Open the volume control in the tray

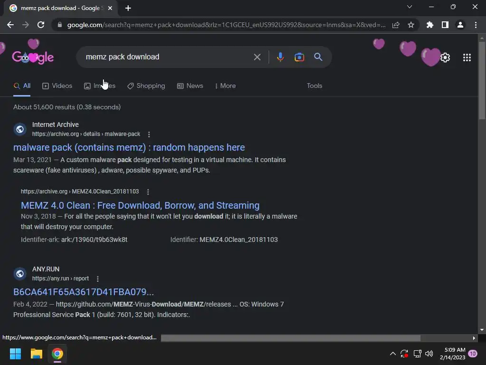point(429,354)
